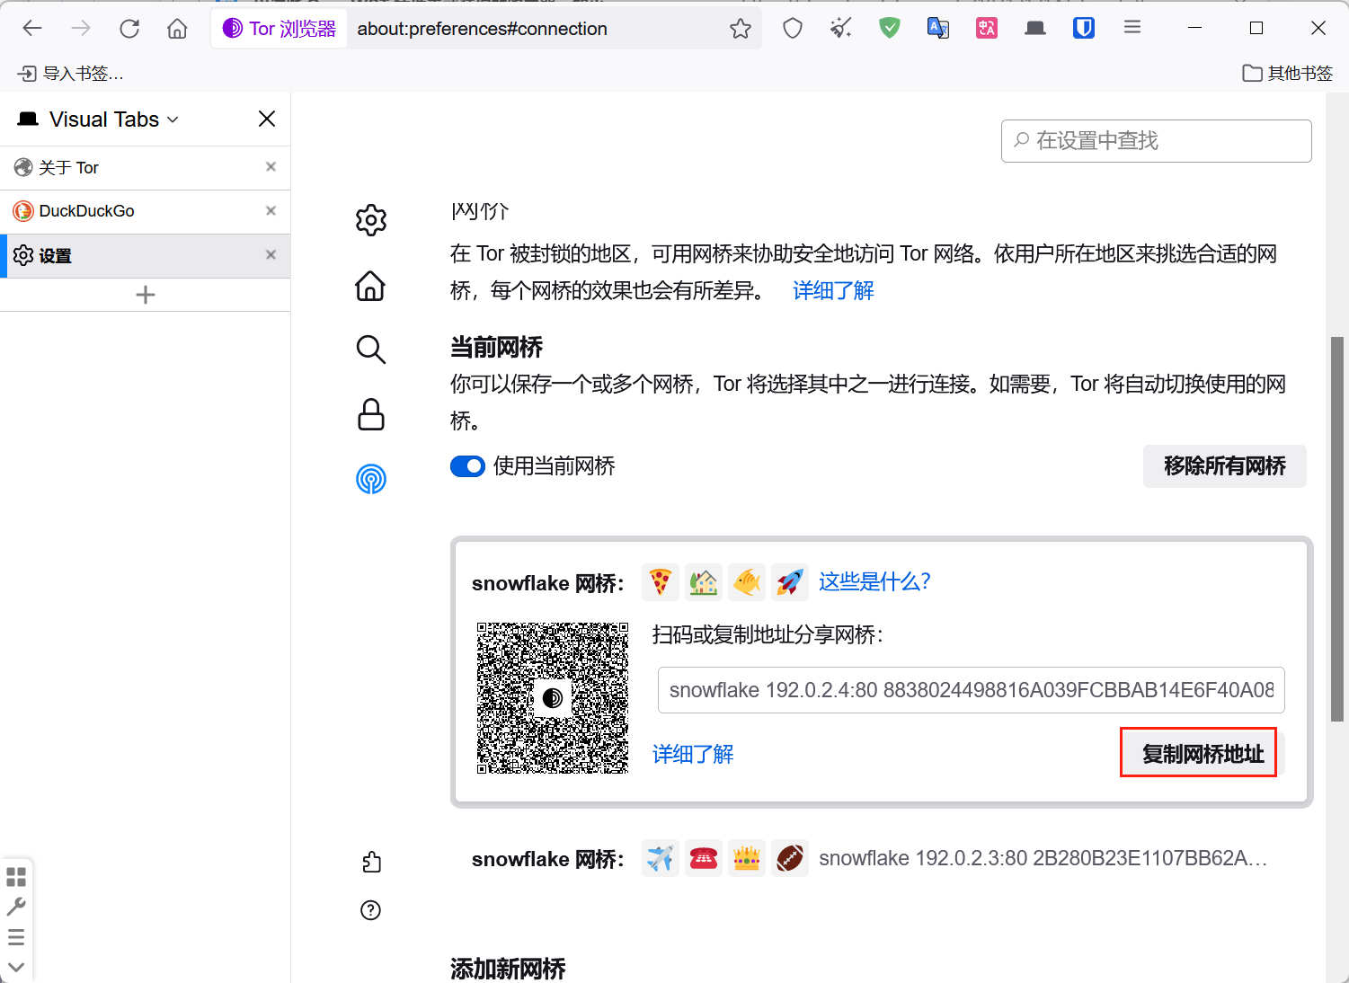The height and width of the screenshot is (983, 1349).
Task: Click the sidebar list lines icon
Action: click(16, 938)
